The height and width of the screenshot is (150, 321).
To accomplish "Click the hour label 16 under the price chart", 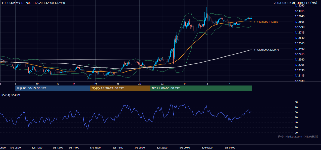I will click(95, 83).
